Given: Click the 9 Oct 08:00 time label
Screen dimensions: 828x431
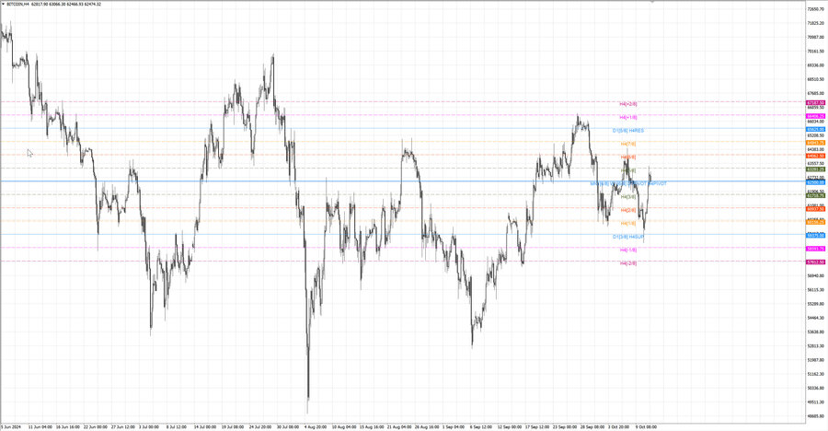Looking at the screenshot, I should [x=647, y=426].
